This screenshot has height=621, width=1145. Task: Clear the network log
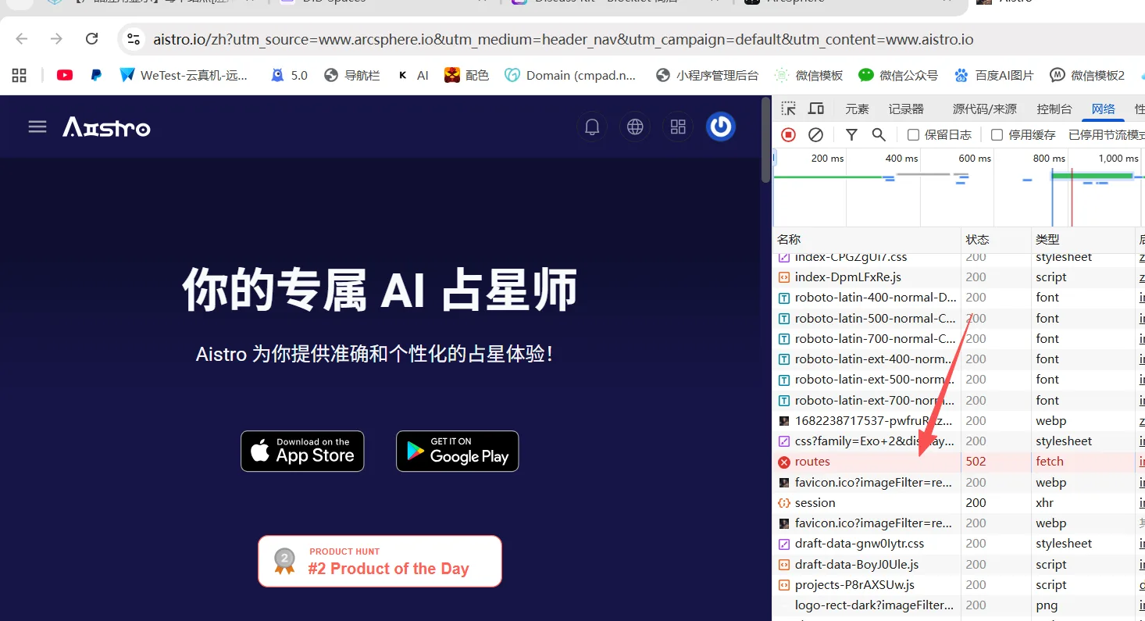coord(815,134)
